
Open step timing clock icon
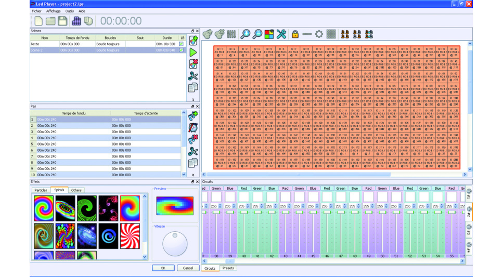193,128
